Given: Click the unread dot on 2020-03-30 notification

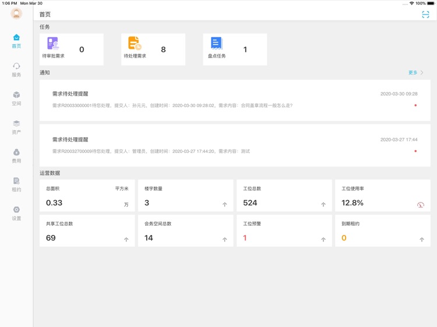Looking at the screenshot, I should (x=415, y=105).
